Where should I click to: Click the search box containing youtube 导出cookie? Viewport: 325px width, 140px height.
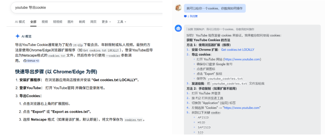86,8
